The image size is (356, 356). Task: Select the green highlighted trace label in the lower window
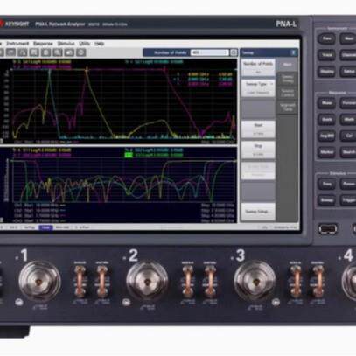[129, 155]
